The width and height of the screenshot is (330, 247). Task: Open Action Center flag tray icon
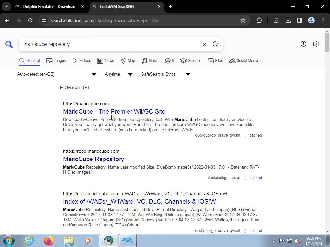click(x=282, y=241)
